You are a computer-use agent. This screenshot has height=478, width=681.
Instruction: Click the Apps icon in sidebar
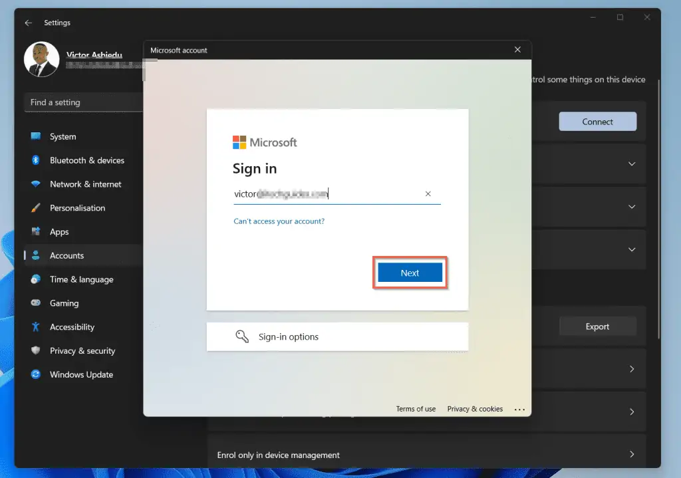point(36,231)
